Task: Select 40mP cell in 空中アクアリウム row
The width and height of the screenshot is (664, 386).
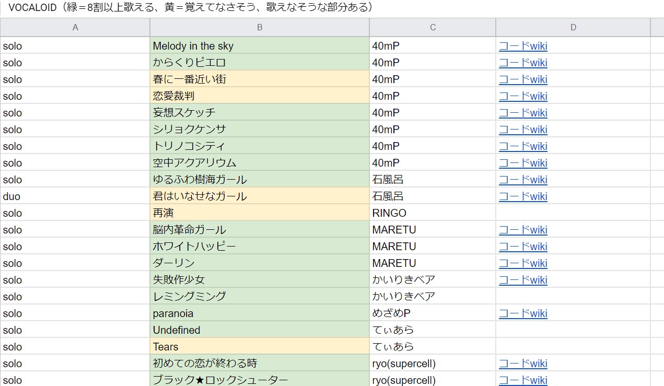Action: [433, 162]
